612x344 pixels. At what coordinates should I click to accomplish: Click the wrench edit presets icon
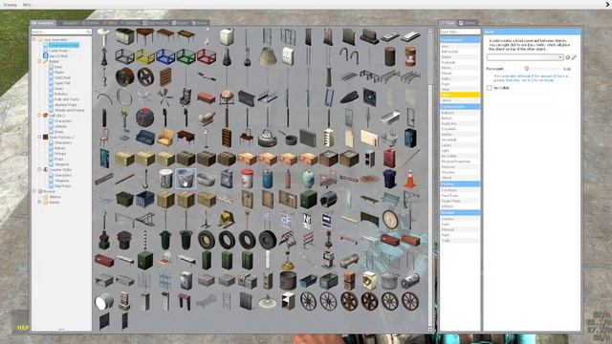click(x=574, y=57)
